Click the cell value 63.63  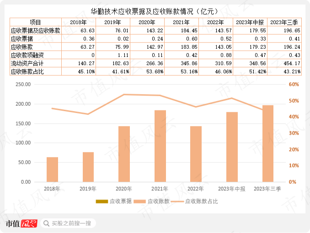click(88, 31)
